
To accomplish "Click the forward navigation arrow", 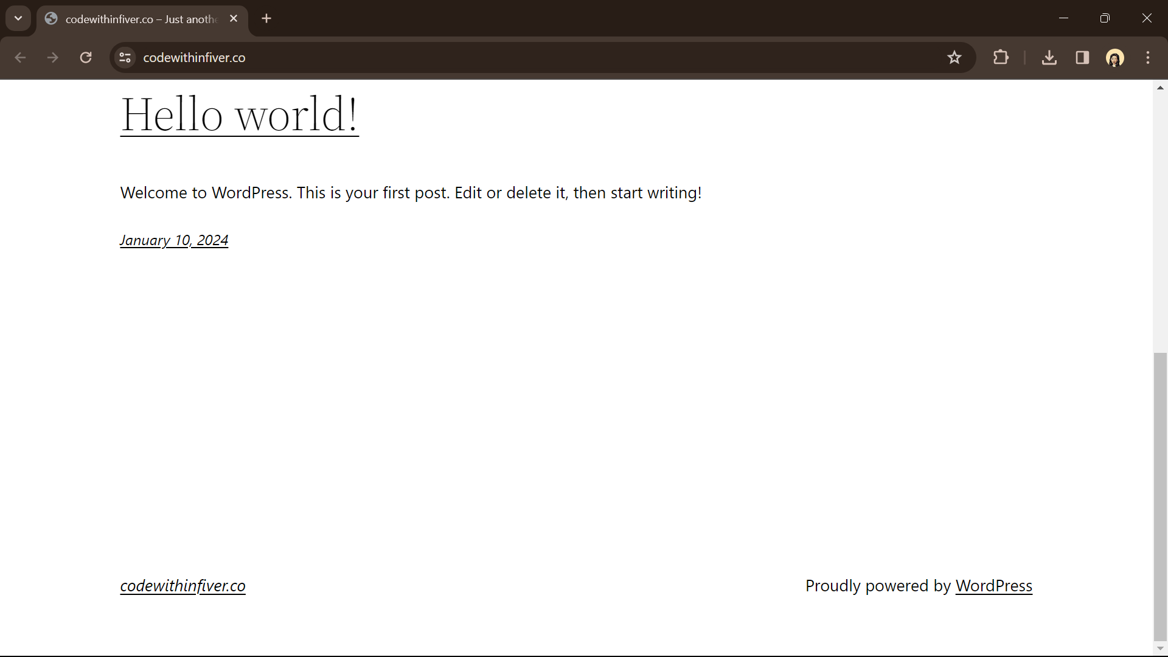I will point(53,58).
